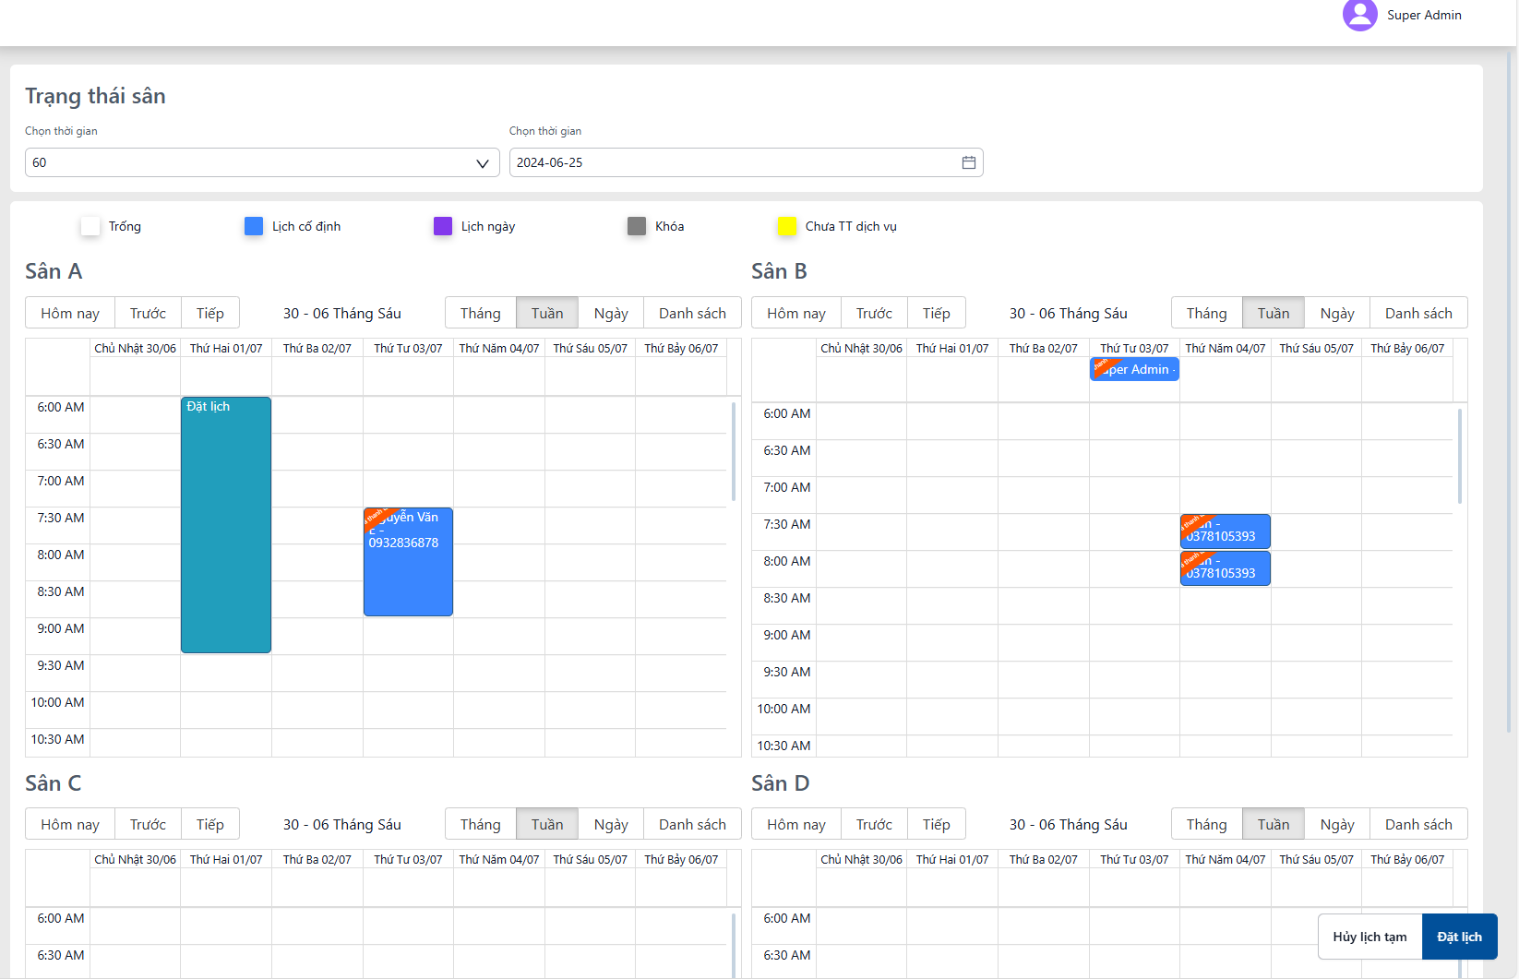Click Sân B header Thứ Năm 04/07
Viewport: 1519px width, 979px height.
[x=1225, y=348]
